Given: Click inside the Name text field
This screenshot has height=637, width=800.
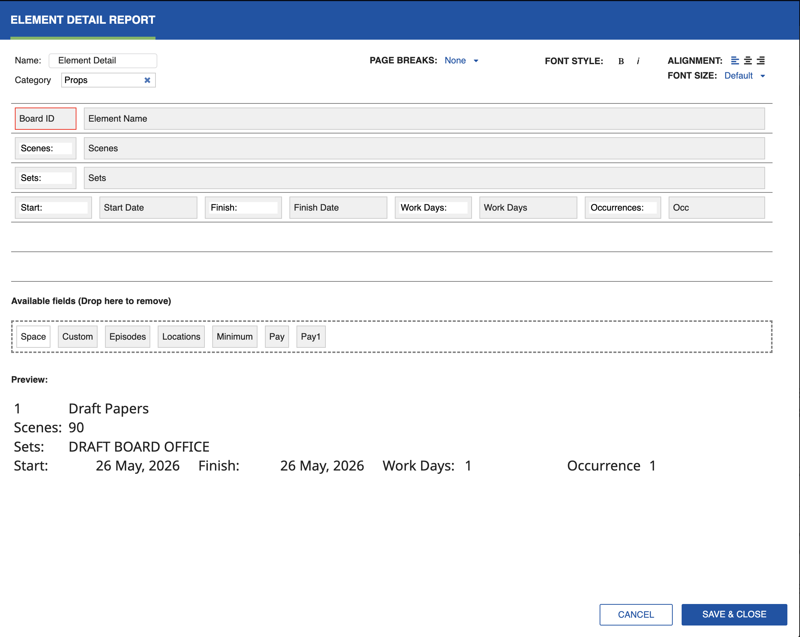Looking at the screenshot, I should point(103,60).
